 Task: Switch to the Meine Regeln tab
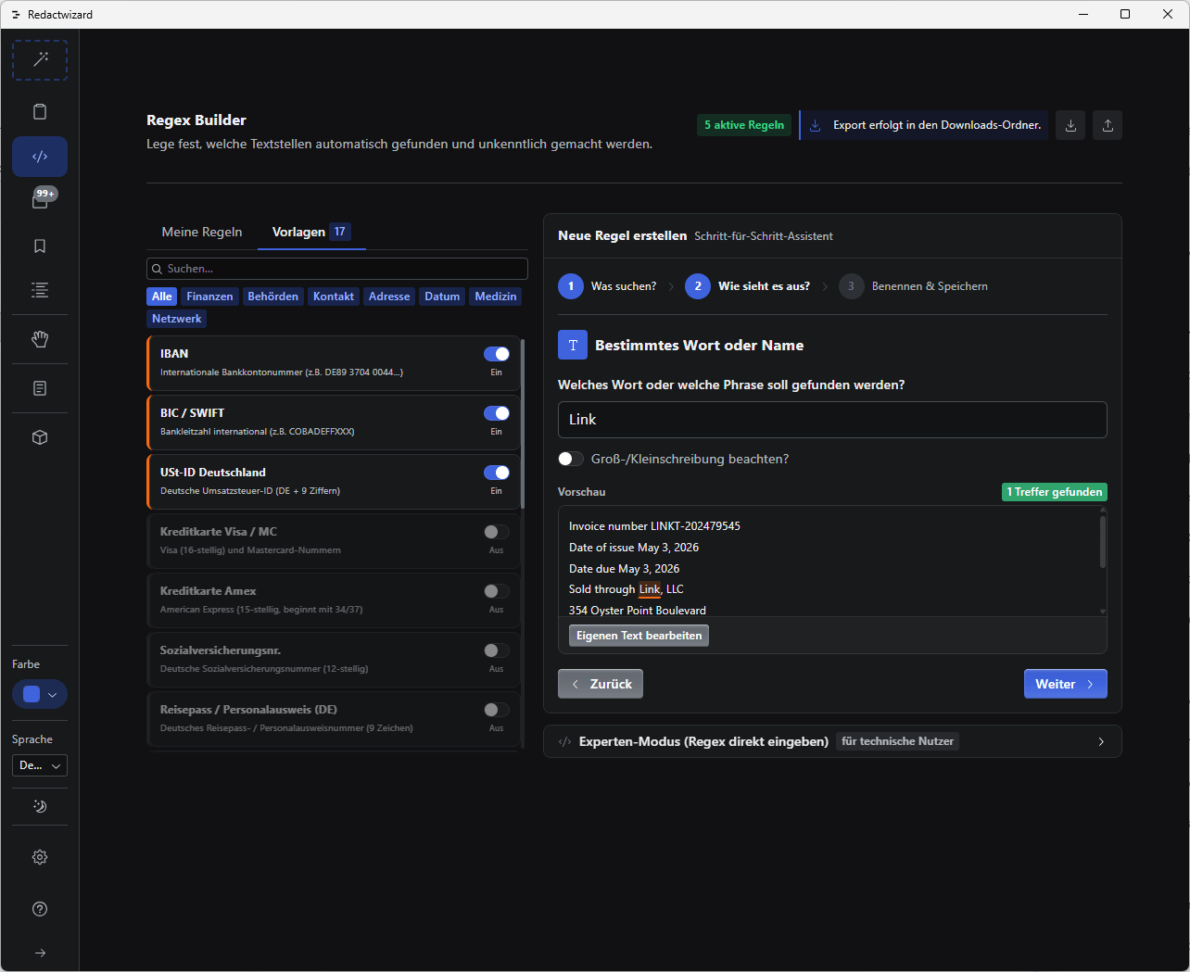coord(202,232)
